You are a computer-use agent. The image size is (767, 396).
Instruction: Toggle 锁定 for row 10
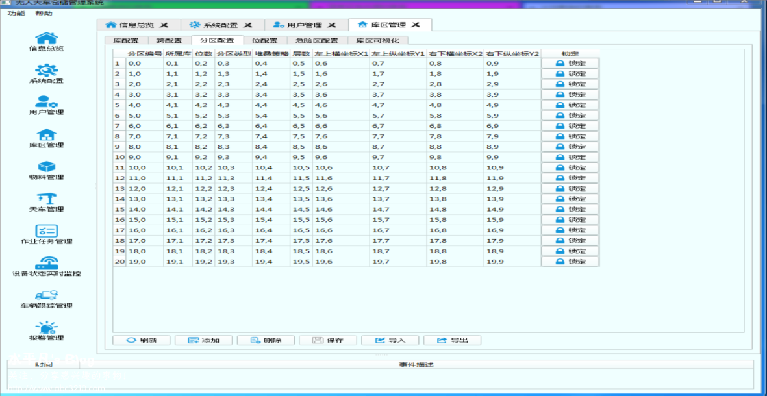(570, 157)
